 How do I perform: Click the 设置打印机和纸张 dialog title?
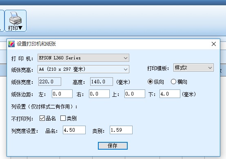tap(36, 44)
